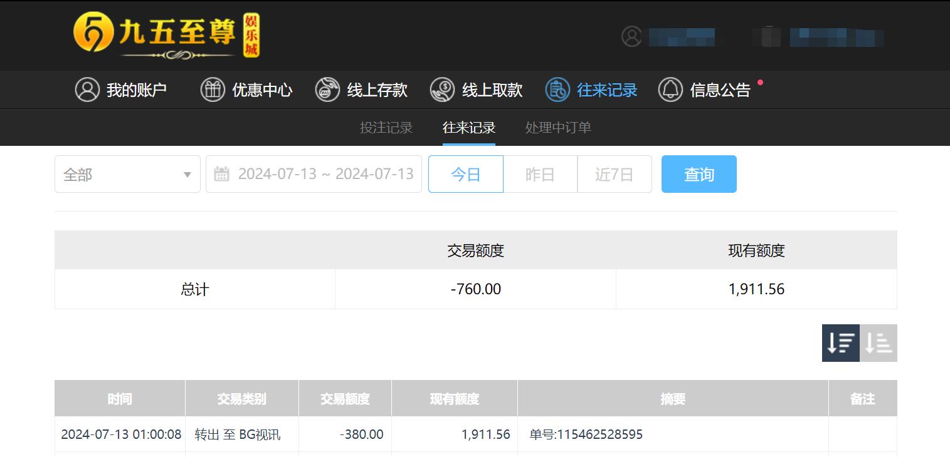Click the calendar icon in date field
Screen dimensions: 950x457
tap(223, 173)
